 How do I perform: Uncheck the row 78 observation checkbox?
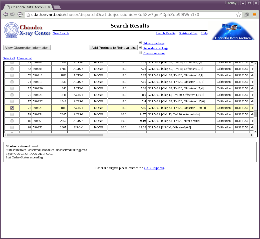(12, 108)
